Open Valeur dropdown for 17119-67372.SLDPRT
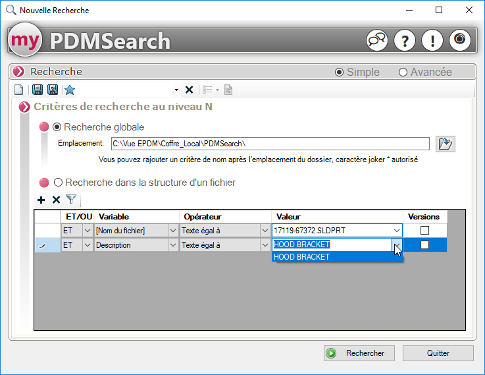This screenshot has width=485, height=375. pos(396,230)
